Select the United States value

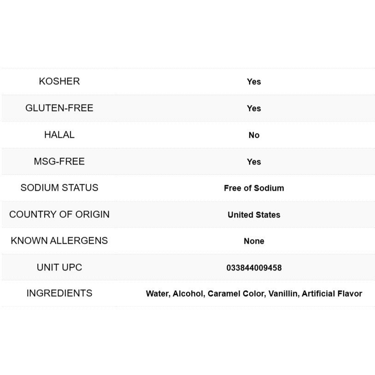(254, 215)
